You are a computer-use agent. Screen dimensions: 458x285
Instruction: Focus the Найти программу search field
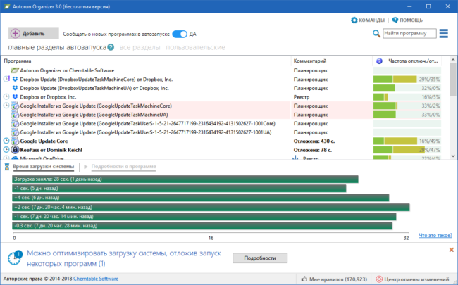click(x=409, y=33)
